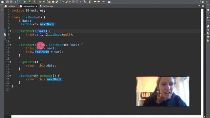This screenshot has width=210, height=118.
Task: Open the Task List view icon in right trim
Action: [208, 10]
